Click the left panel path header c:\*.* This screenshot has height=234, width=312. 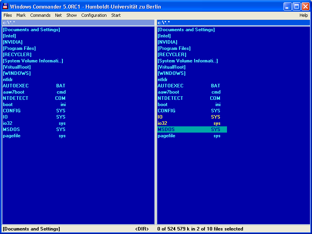coord(78,23)
